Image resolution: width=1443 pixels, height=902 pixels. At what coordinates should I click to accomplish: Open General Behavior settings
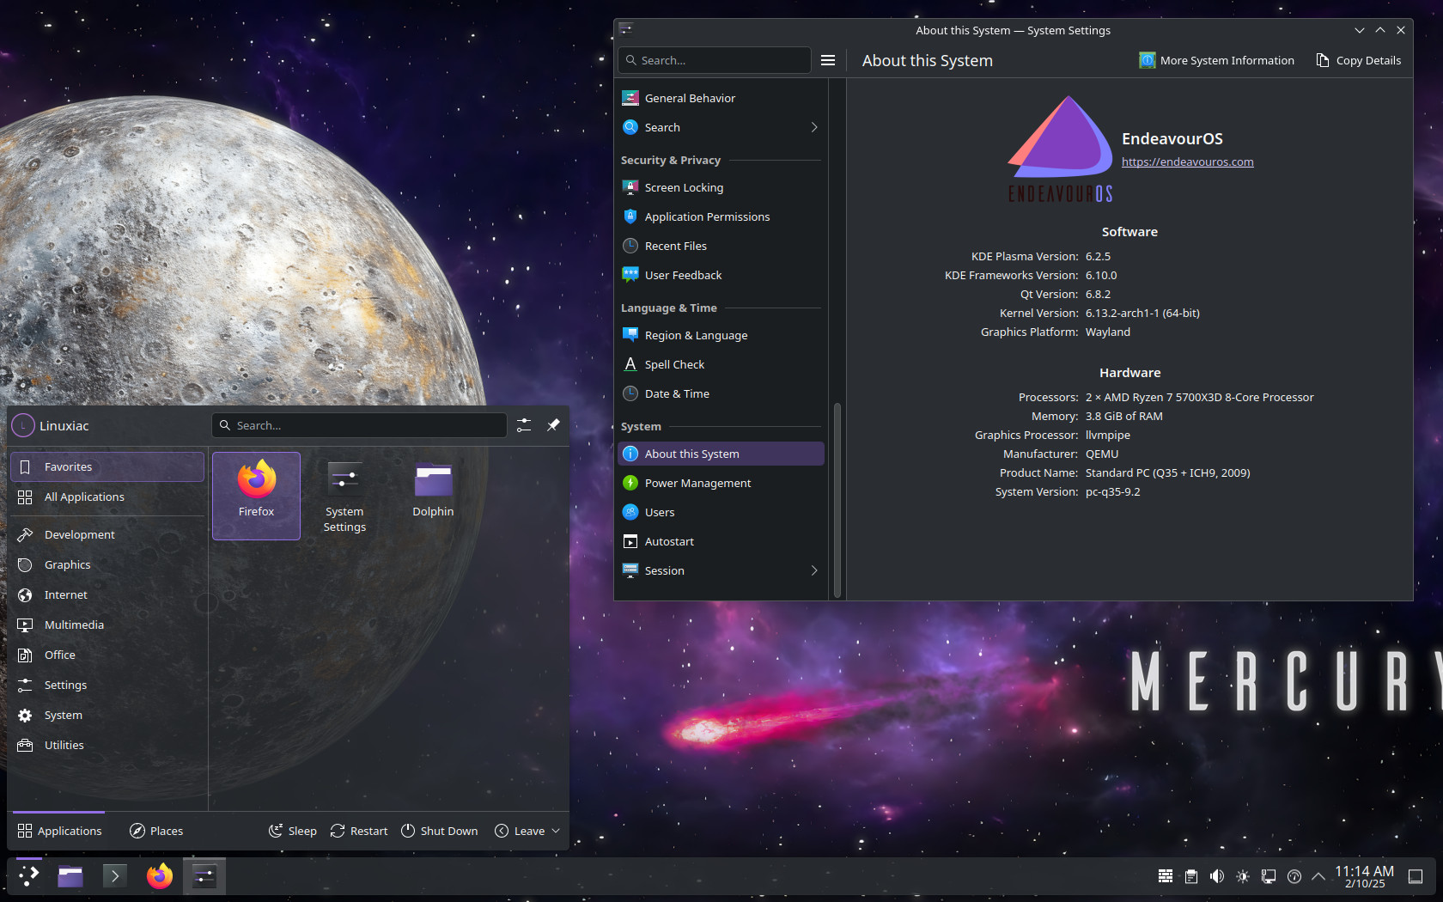tap(721, 98)
